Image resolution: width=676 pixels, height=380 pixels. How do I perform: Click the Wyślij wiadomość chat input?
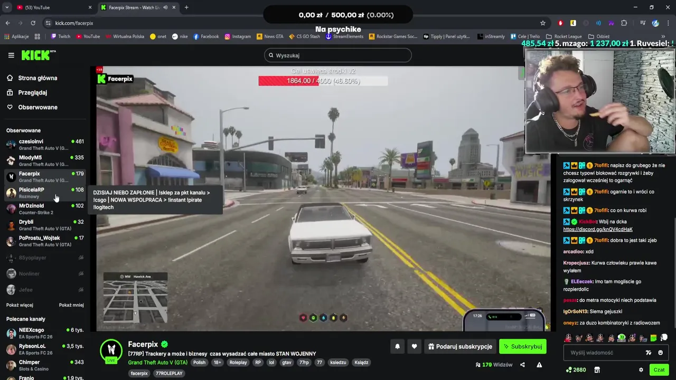[602, 353]
